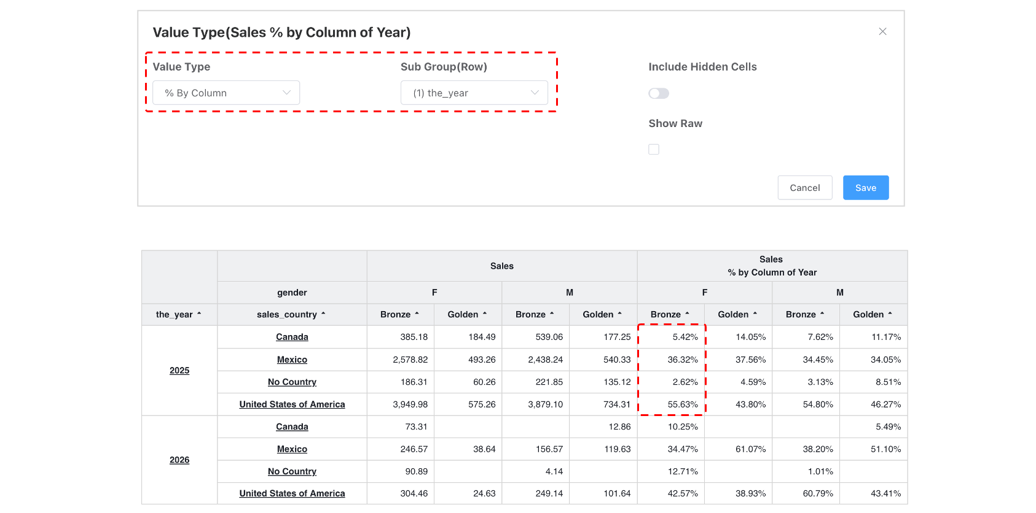The width and height of the screenshot is (1036, 513).
Task: Click Save button
Action: pos(866,188)
